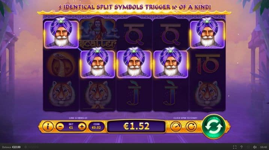Click the Scatter symbol on reel two
This screenshot has height=150, width=269.
click(x=98, y=33)
